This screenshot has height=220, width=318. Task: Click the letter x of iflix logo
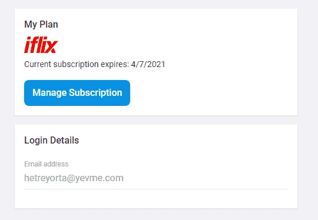(52, 46)
